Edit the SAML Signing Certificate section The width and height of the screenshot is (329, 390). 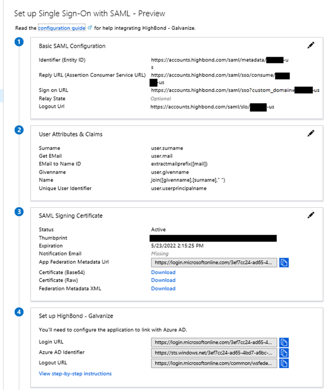tap(311, 215)
